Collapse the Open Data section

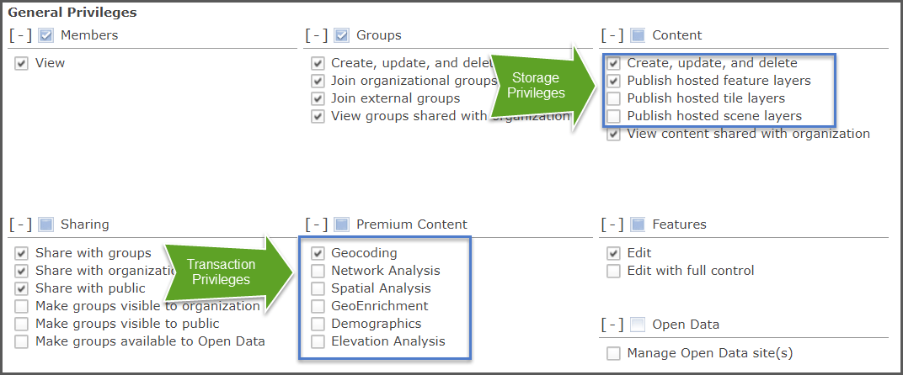point(612,325)
